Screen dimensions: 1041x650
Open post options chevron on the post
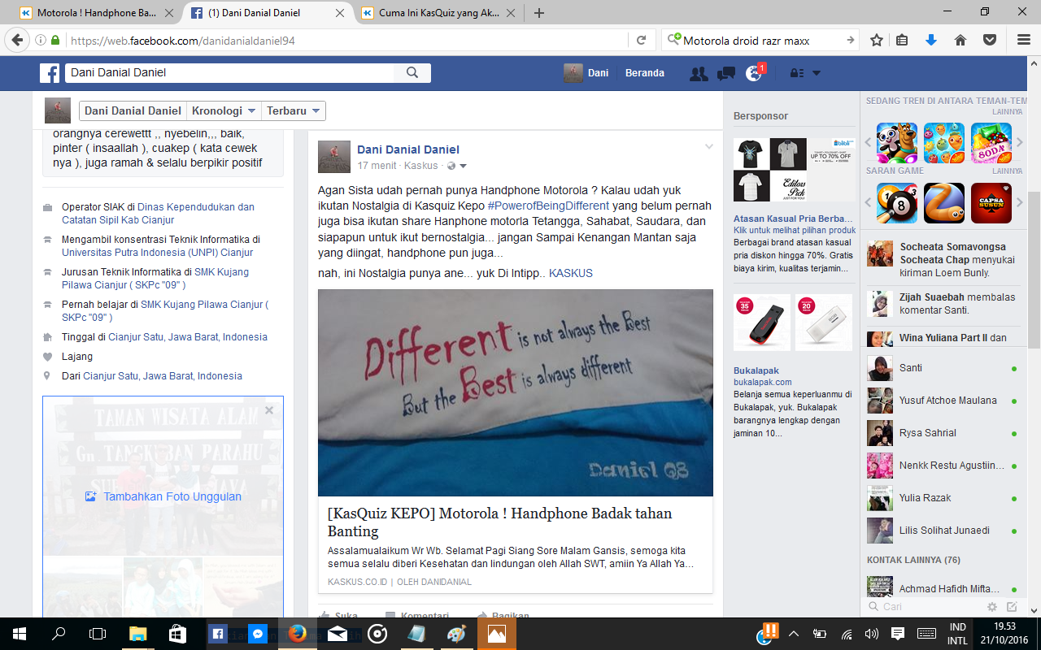(x=708, y=147)
